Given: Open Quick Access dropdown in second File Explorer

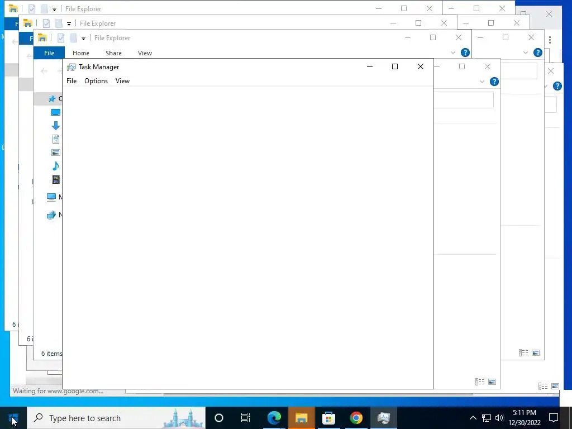Looking at the screenshot, I should tap(69, 23).
